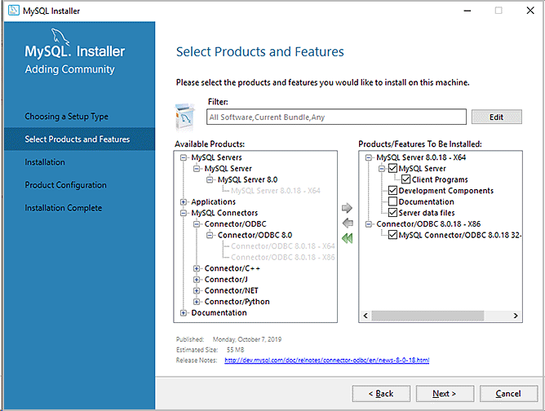Uncheck Client Programs checkbox

(405, 179)
